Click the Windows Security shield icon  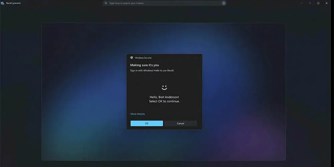click(132, 58)
